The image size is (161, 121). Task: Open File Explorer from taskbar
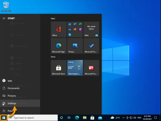85,118
